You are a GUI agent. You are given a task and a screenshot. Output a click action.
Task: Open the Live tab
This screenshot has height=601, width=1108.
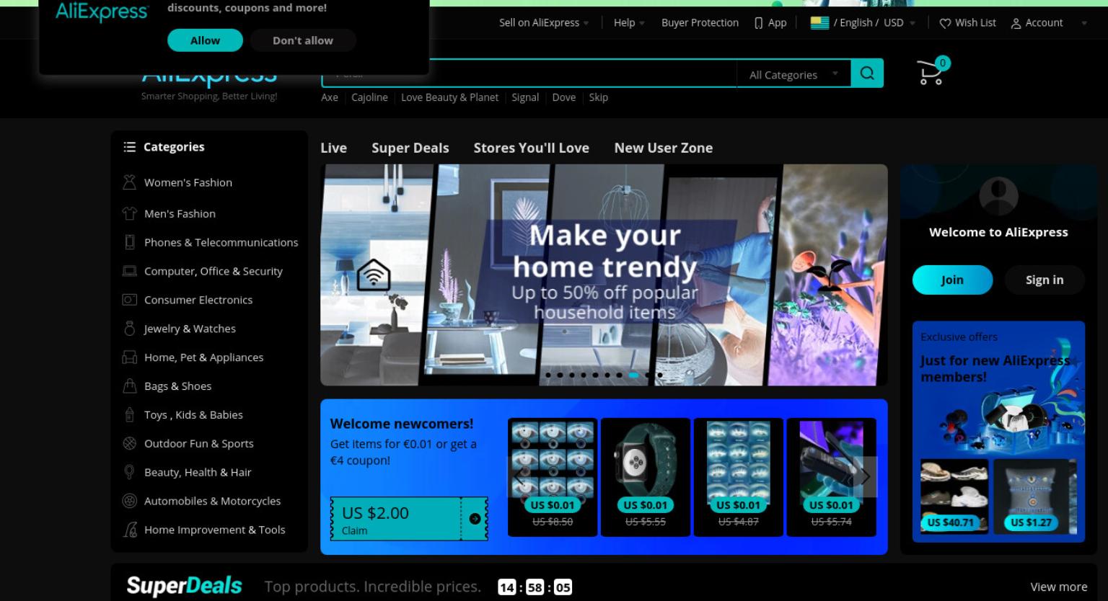[x=333, y=148]
